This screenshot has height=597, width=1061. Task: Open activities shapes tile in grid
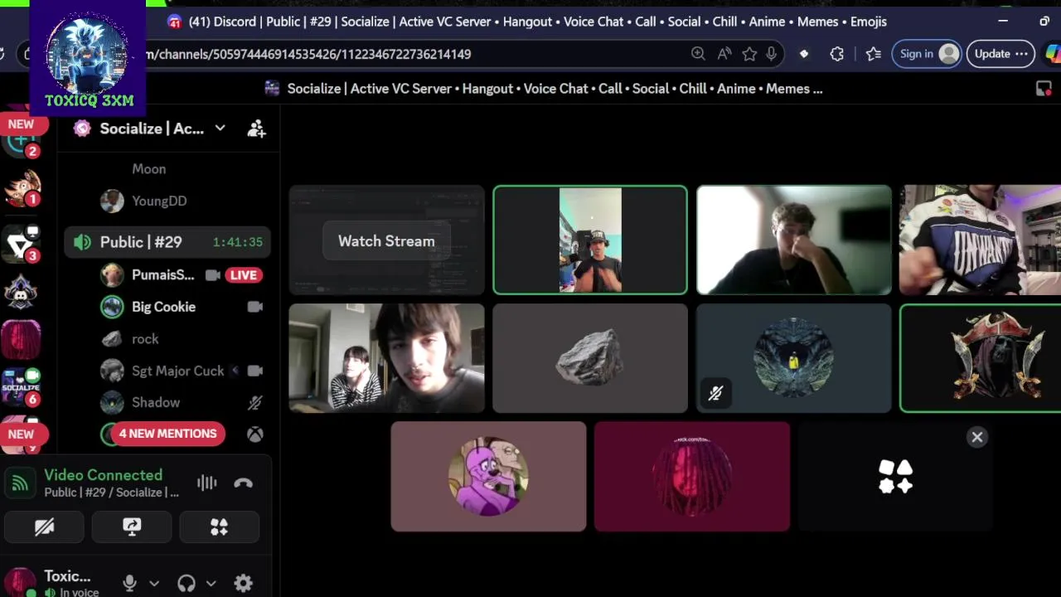coord(895,477)
